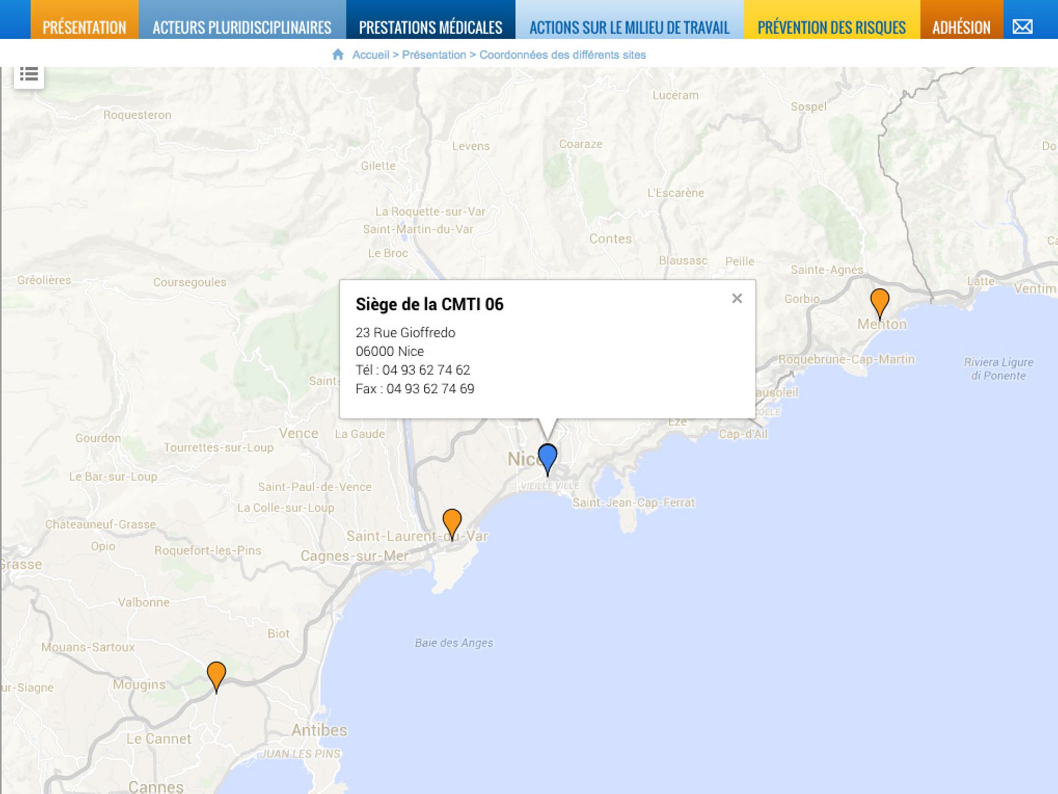Open Acteurs Pluridisciplinaires menu
This screenshot has width=1058, height=794.
tap(242, 27)
